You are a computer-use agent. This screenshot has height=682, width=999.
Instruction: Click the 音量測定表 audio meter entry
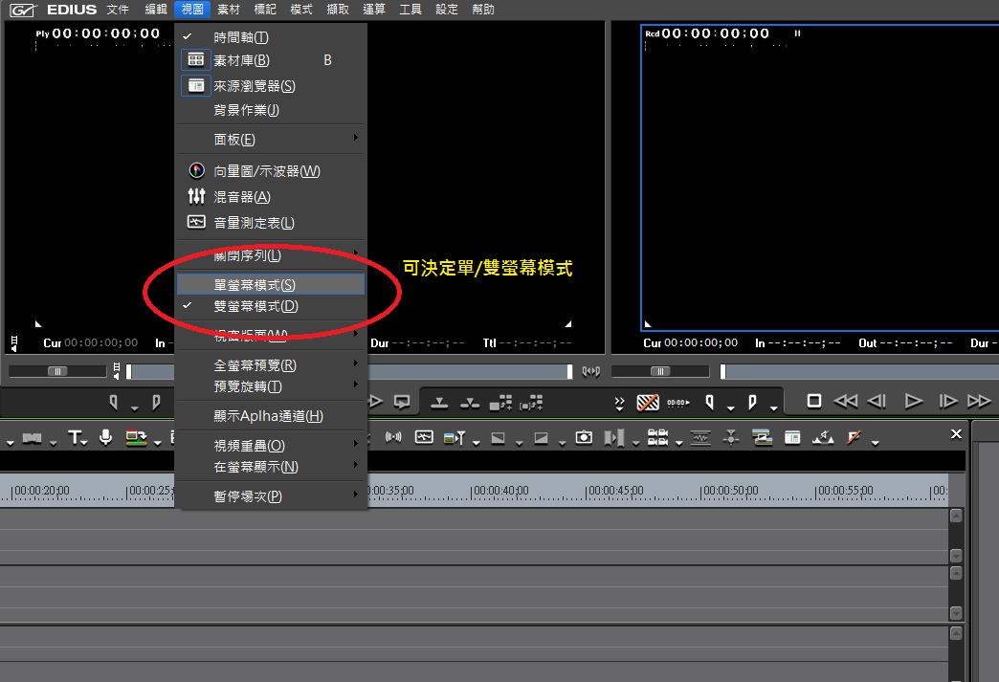pos(254,223)
